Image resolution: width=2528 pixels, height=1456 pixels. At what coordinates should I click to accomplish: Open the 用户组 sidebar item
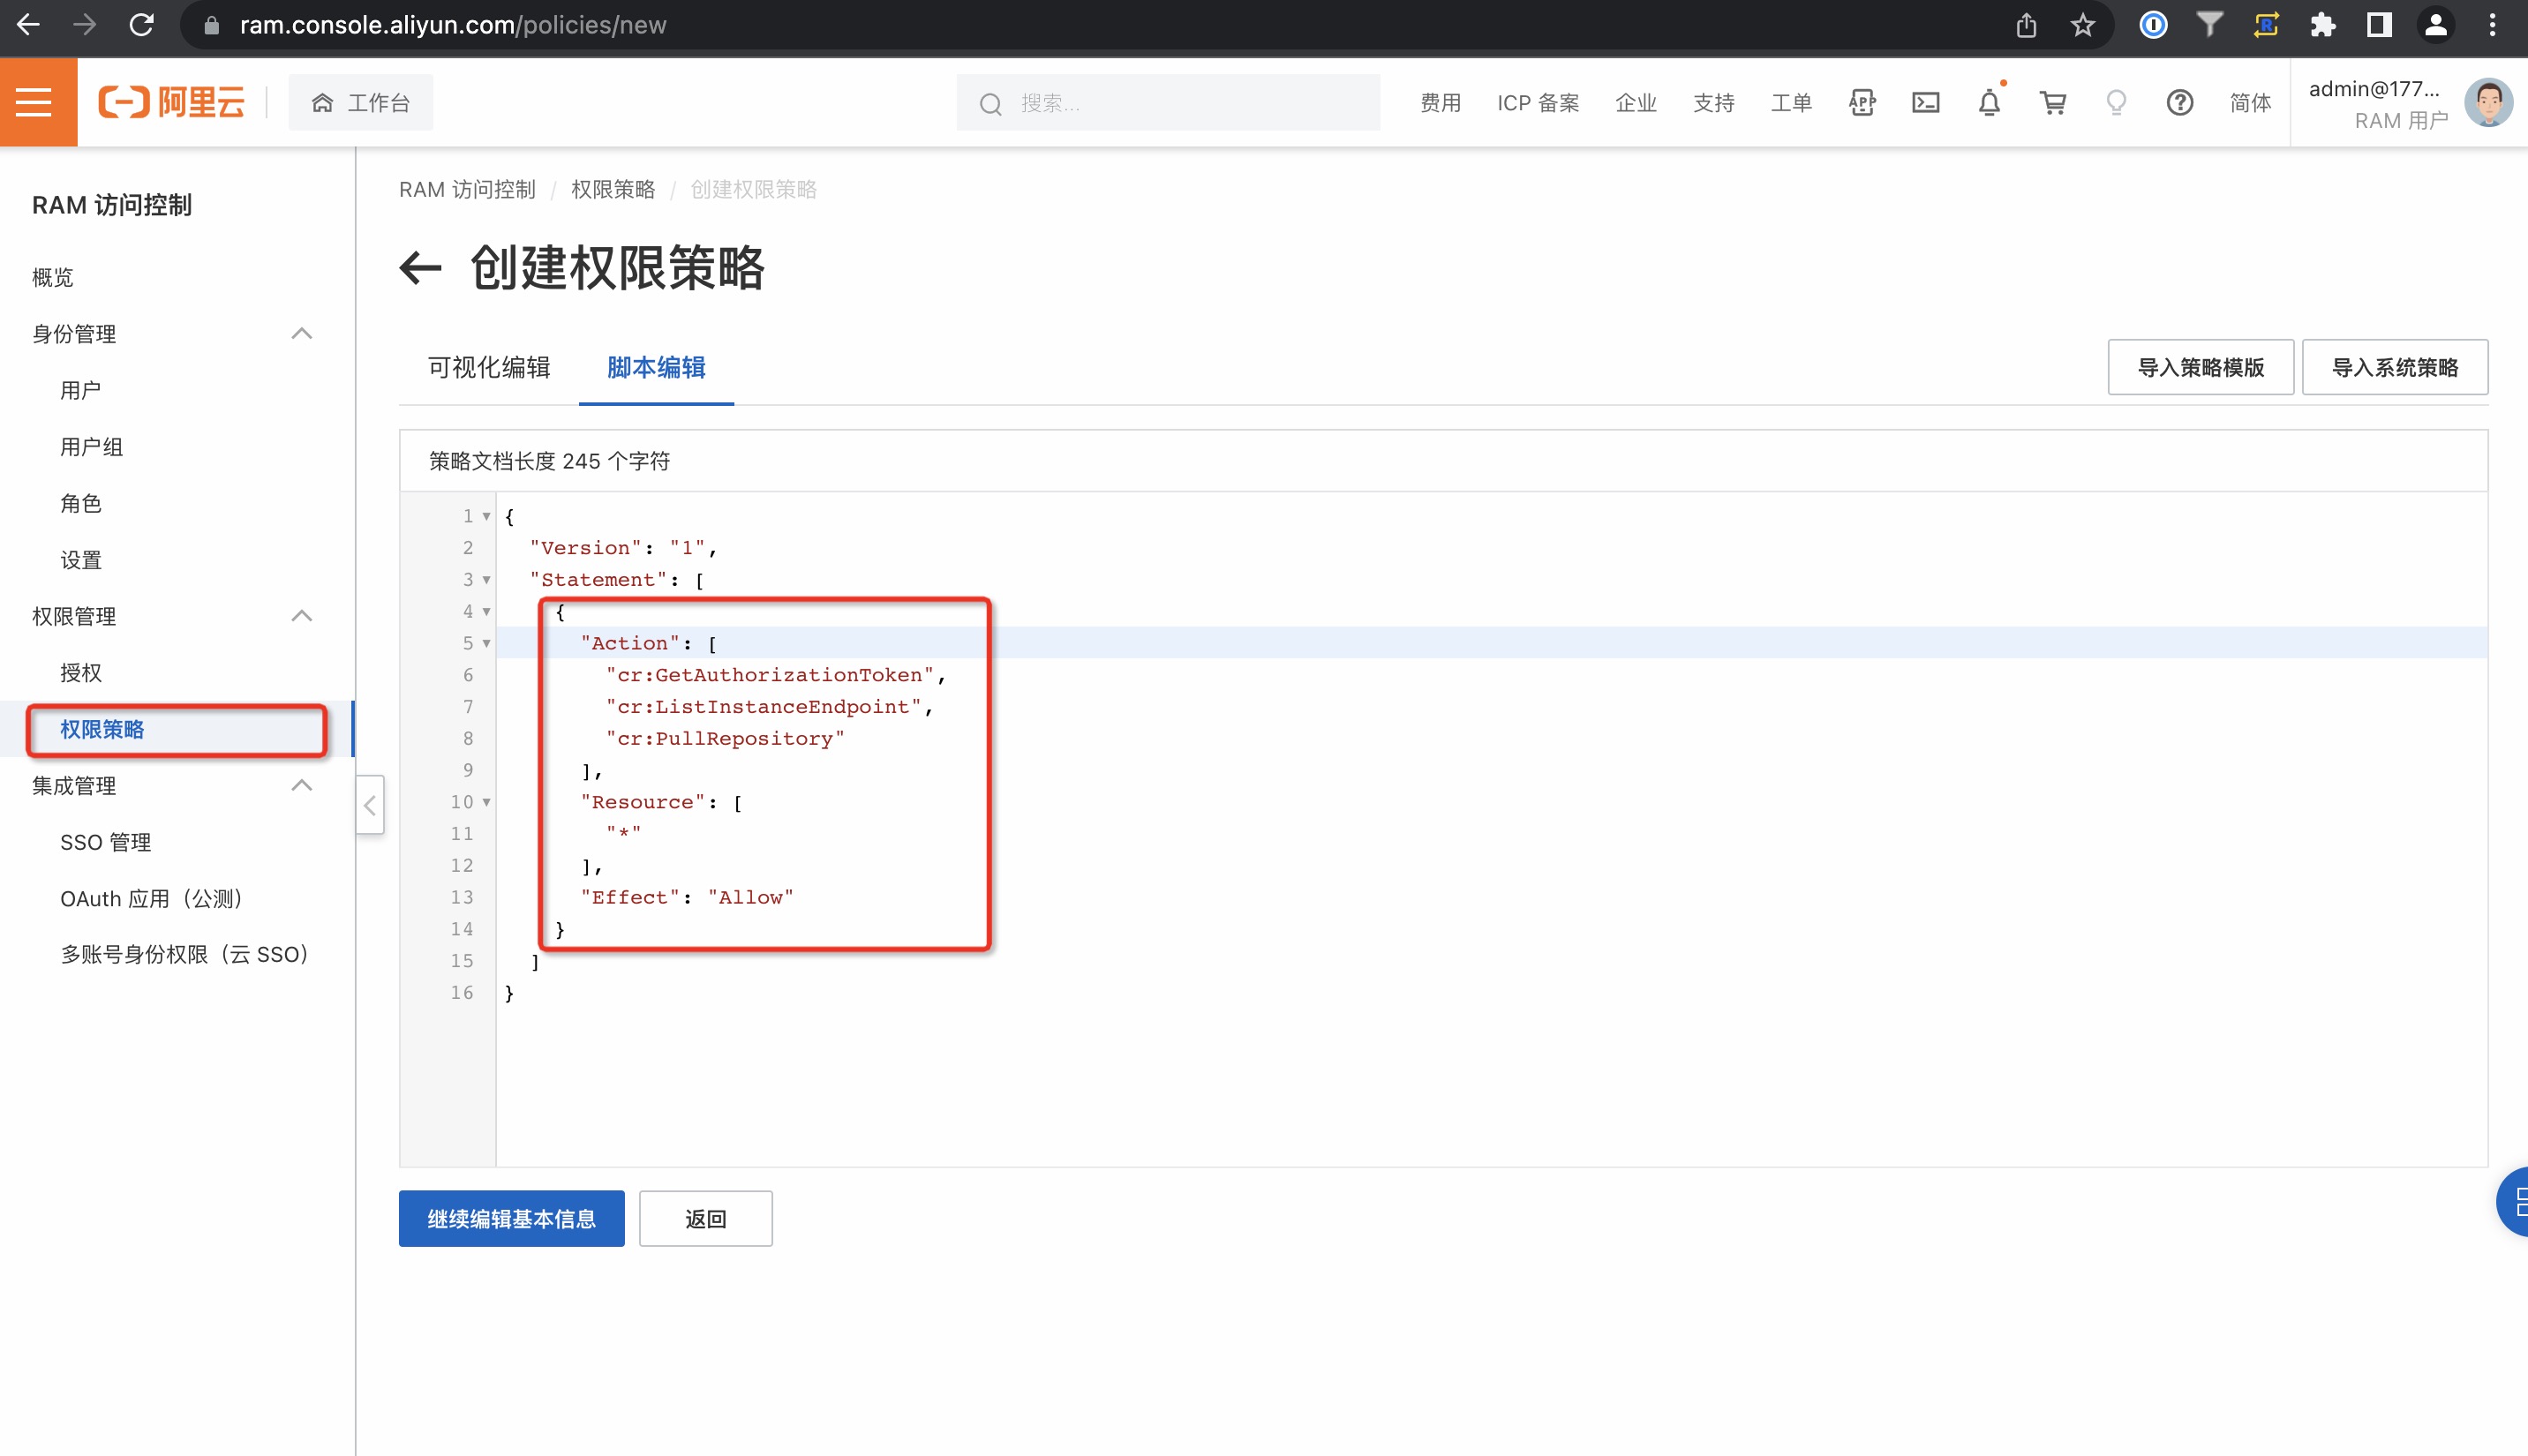(x=91, y=446)
